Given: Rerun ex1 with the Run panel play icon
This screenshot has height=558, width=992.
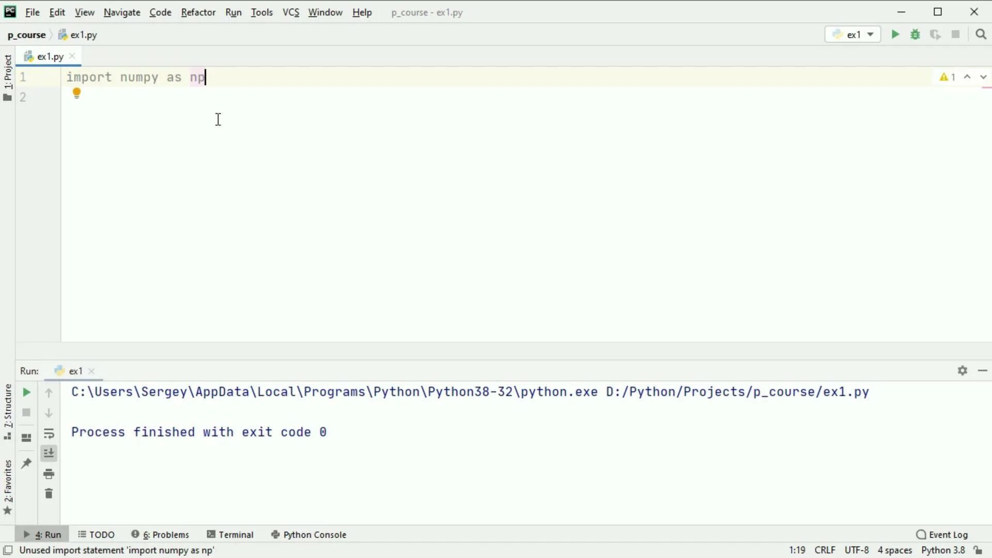Looking at the screenshot, I should tap(26, 393).
